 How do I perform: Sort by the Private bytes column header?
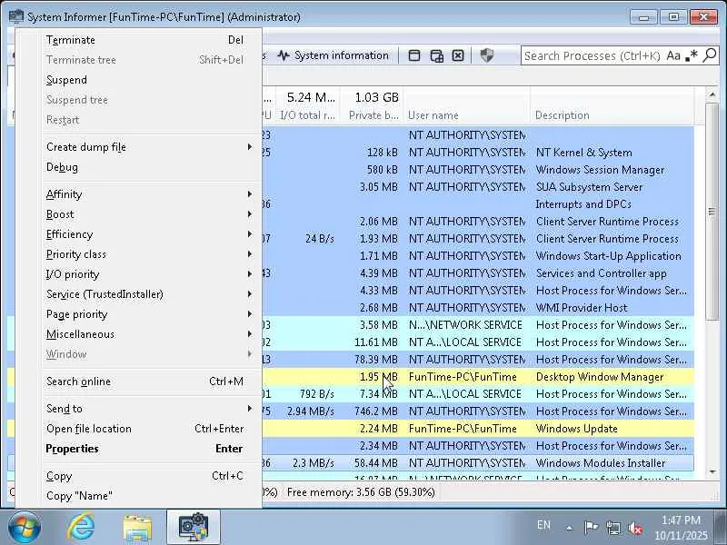pyautogui.click(x=372, y=106)
